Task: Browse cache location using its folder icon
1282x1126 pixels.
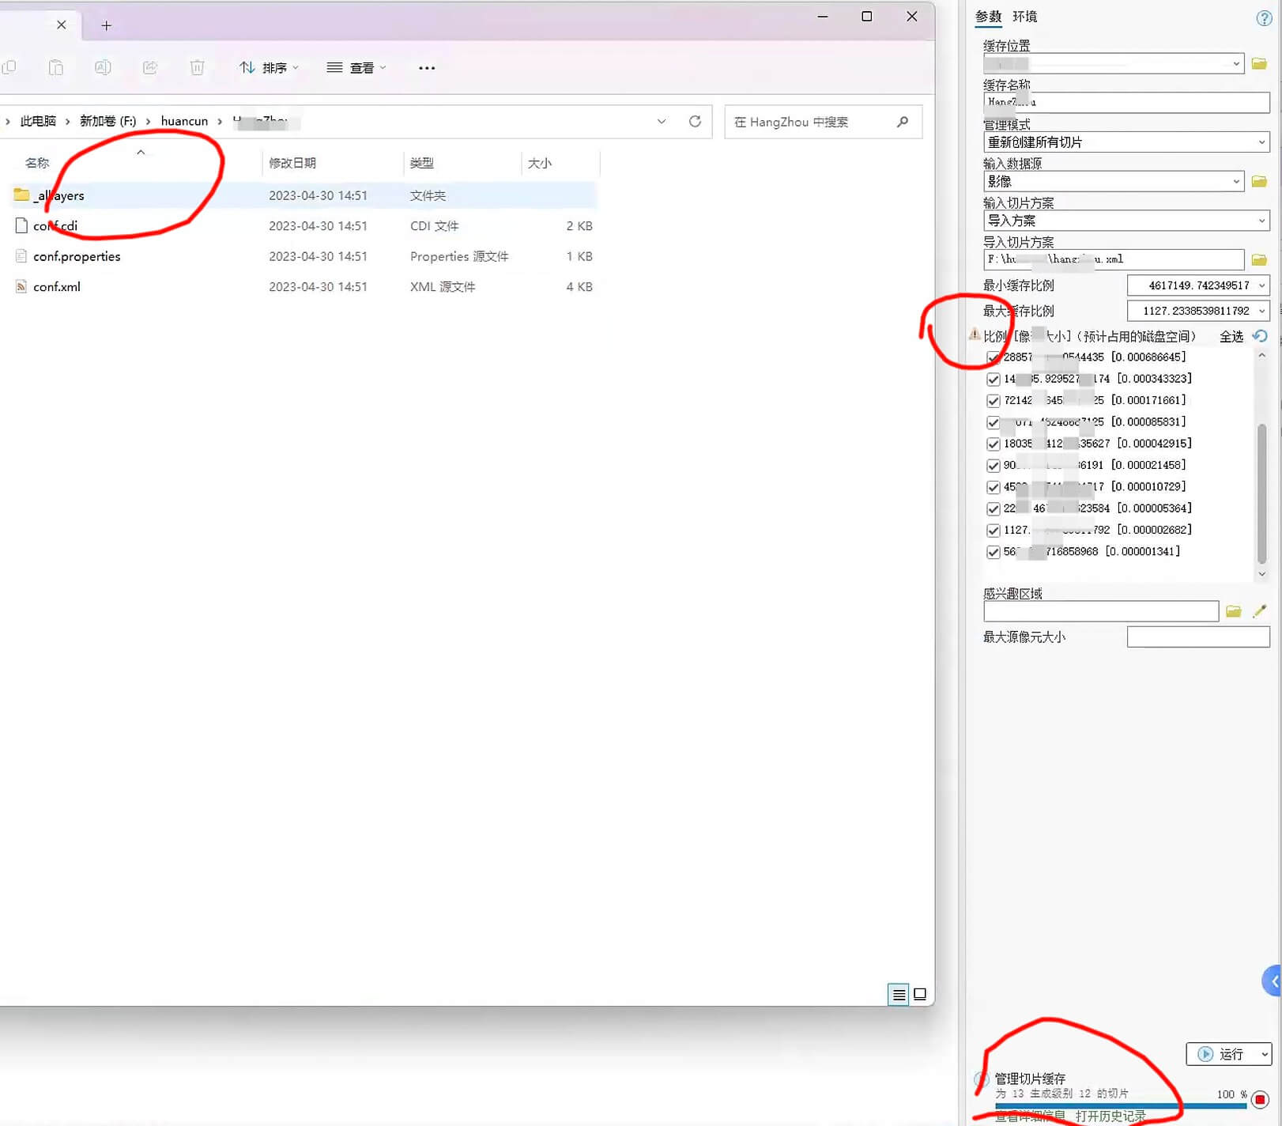Action: point(1259,63)
